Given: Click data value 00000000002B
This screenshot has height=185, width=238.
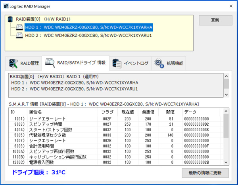Looking at the screenshot, I should (196, 162).
